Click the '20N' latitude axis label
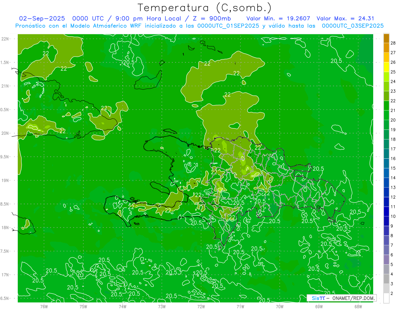 (5, 133)
